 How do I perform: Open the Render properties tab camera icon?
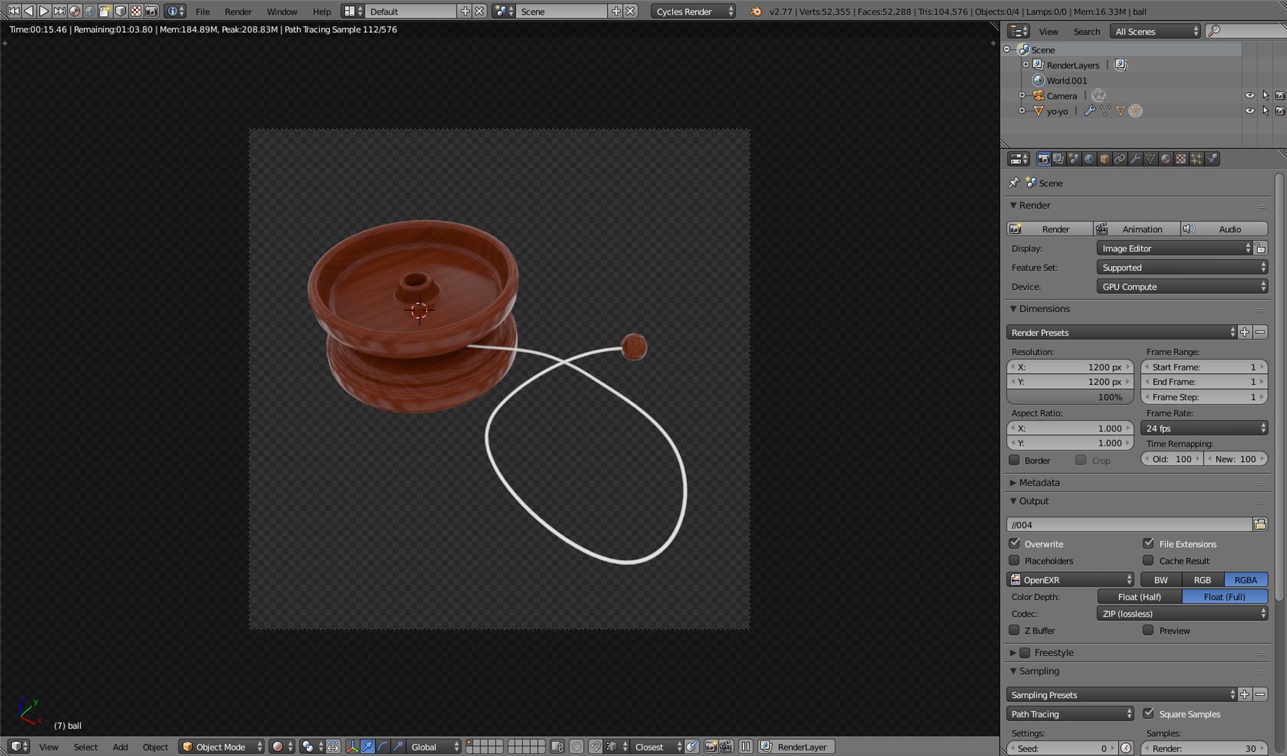(1043, 159)
